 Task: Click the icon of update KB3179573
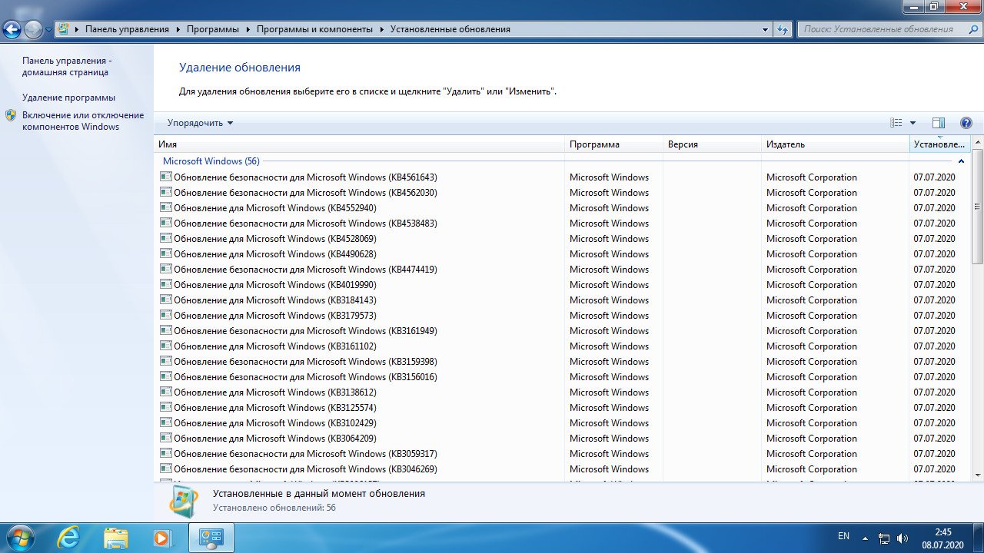(x=165, y=315)
